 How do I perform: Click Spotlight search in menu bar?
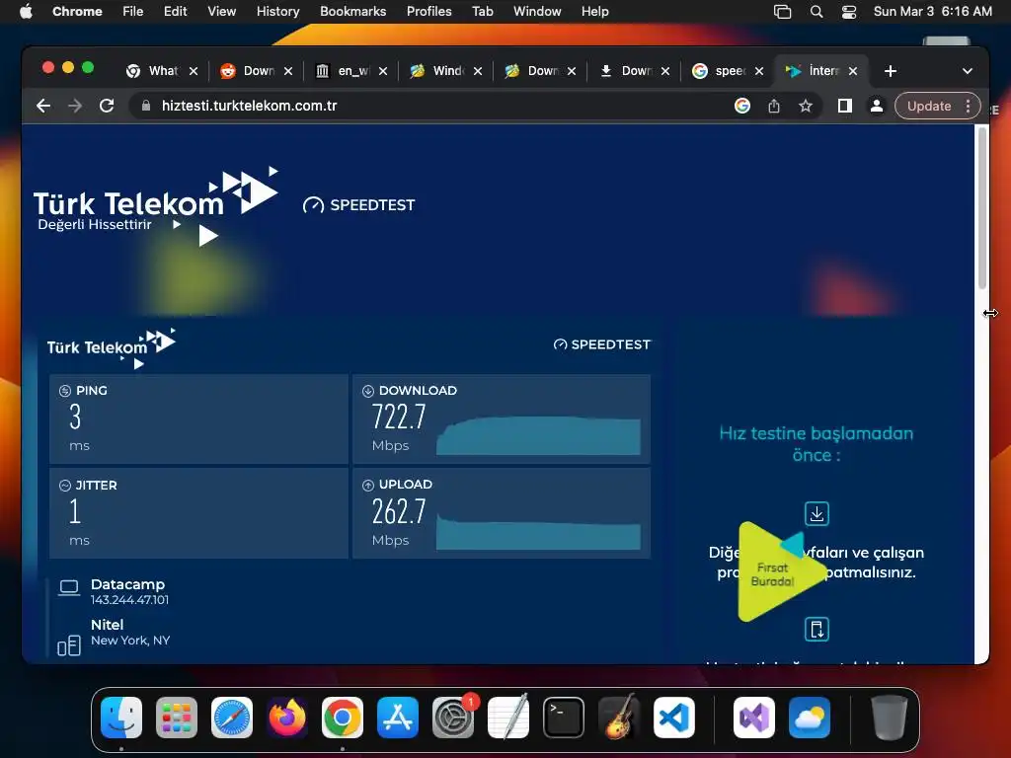pos(817,12)
